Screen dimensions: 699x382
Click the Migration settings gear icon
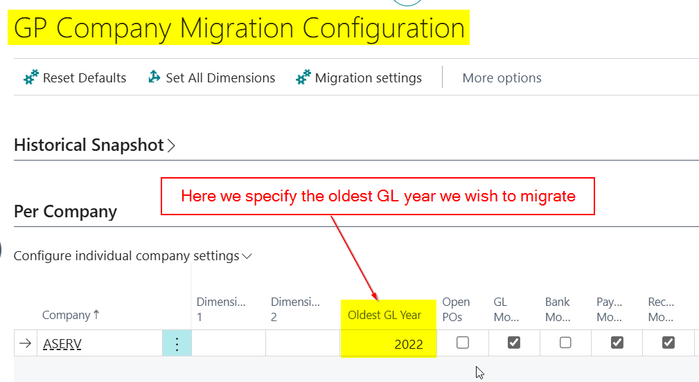tap(303, 78)
